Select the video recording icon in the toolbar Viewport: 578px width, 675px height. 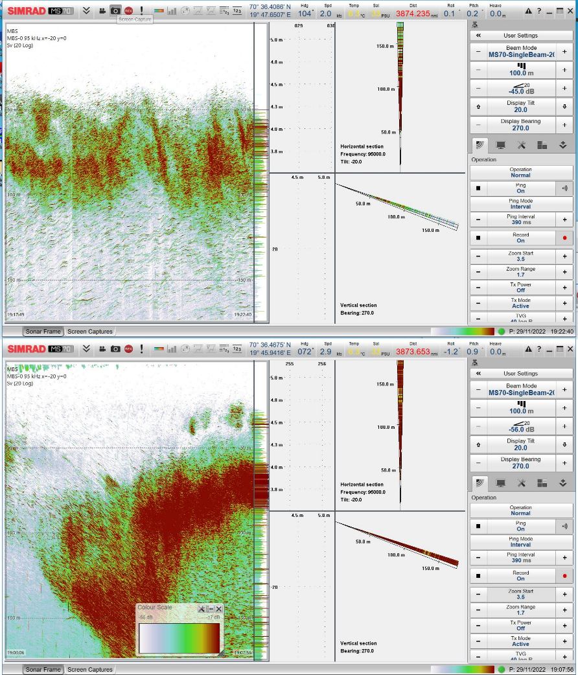102,10
